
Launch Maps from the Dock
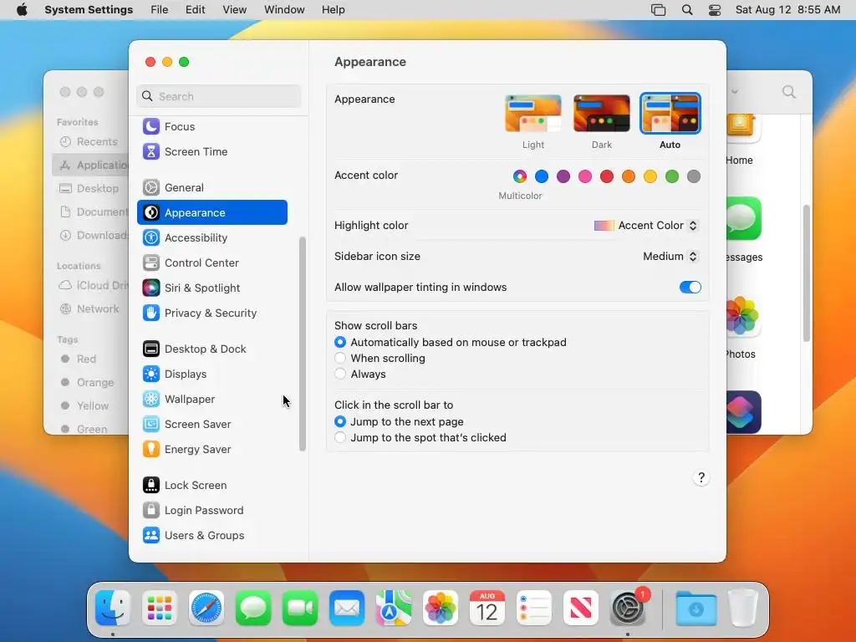coord(394,609)
